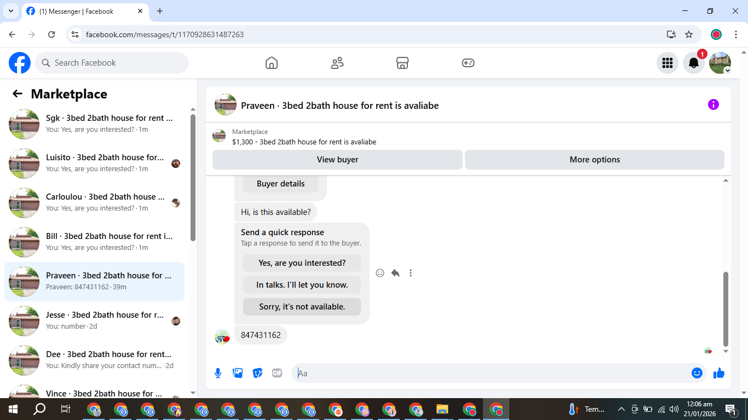Install app icon in the address bar
This screenshot has width=748, height=420.
coord(671,34)
